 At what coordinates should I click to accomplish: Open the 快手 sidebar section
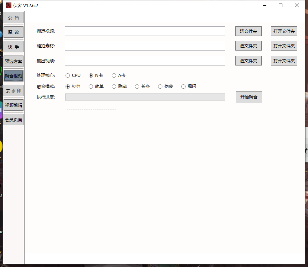point(14,47)
